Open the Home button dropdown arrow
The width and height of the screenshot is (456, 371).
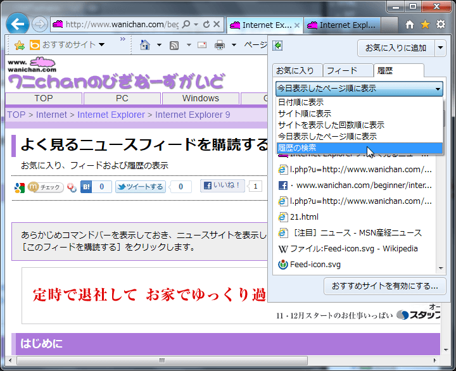(x=159, y=45)
